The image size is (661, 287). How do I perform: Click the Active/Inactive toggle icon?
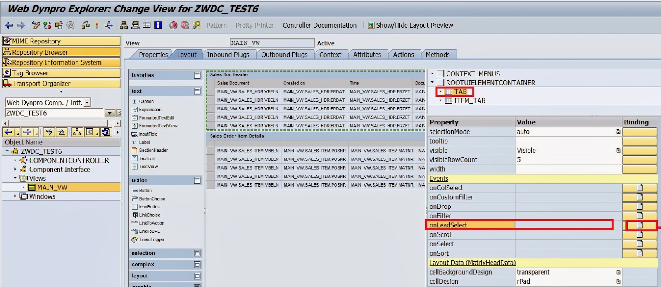(x=47, y=26)
